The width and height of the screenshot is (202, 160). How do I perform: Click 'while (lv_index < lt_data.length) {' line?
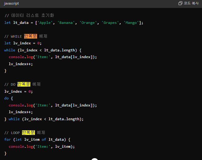pos(43,50)
